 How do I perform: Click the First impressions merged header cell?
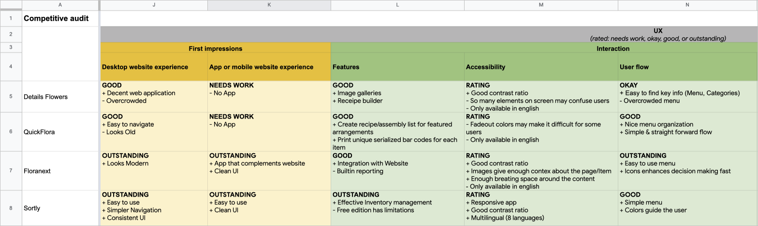click(215, 48)
